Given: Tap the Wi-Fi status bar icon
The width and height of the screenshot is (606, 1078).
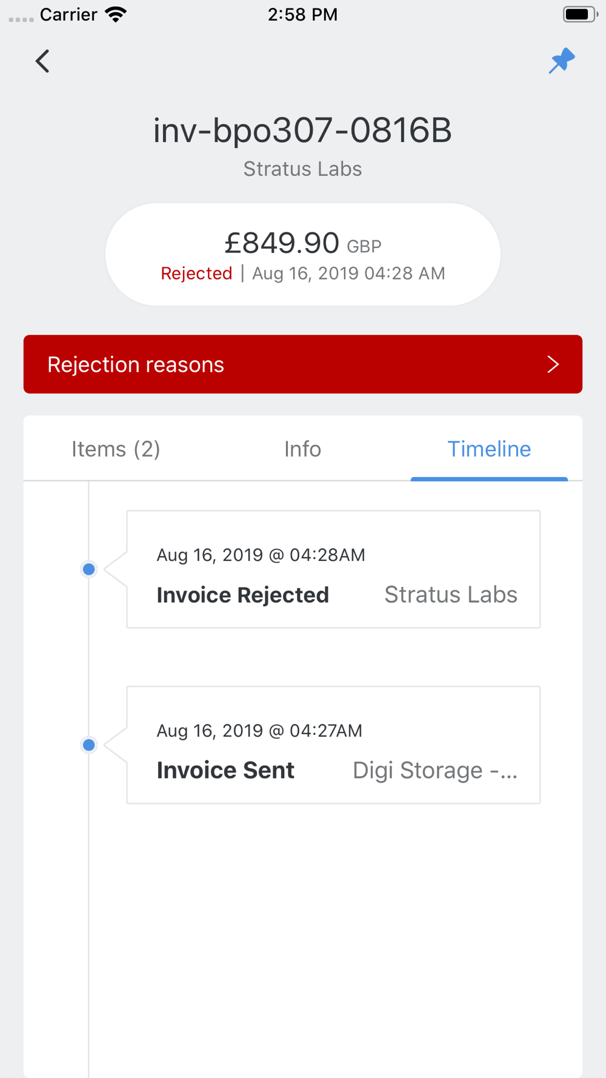Looking at the screenshot, I should (x=116, y=14).
